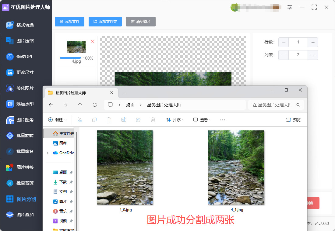Select 美化图片 in sidebar
The height and width of the screenshot is (231, 335).
(x=20, y=88)
